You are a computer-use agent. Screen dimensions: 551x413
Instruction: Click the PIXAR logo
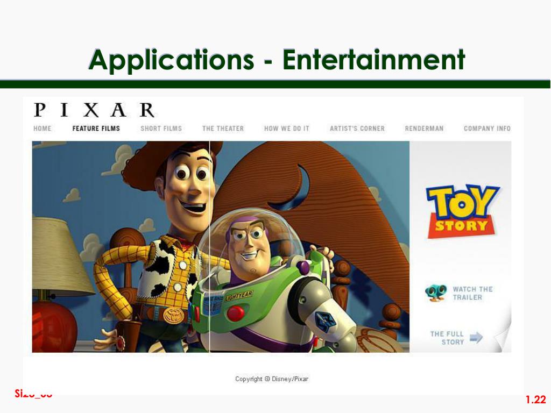(x=94, y=110)
